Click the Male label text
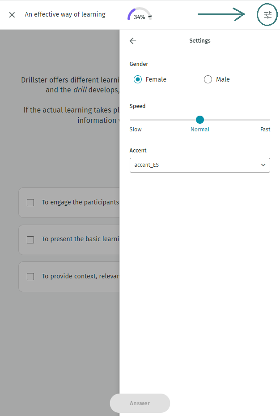Image resolution: width=280 pixels, height=416 pixels. (223, 79)
